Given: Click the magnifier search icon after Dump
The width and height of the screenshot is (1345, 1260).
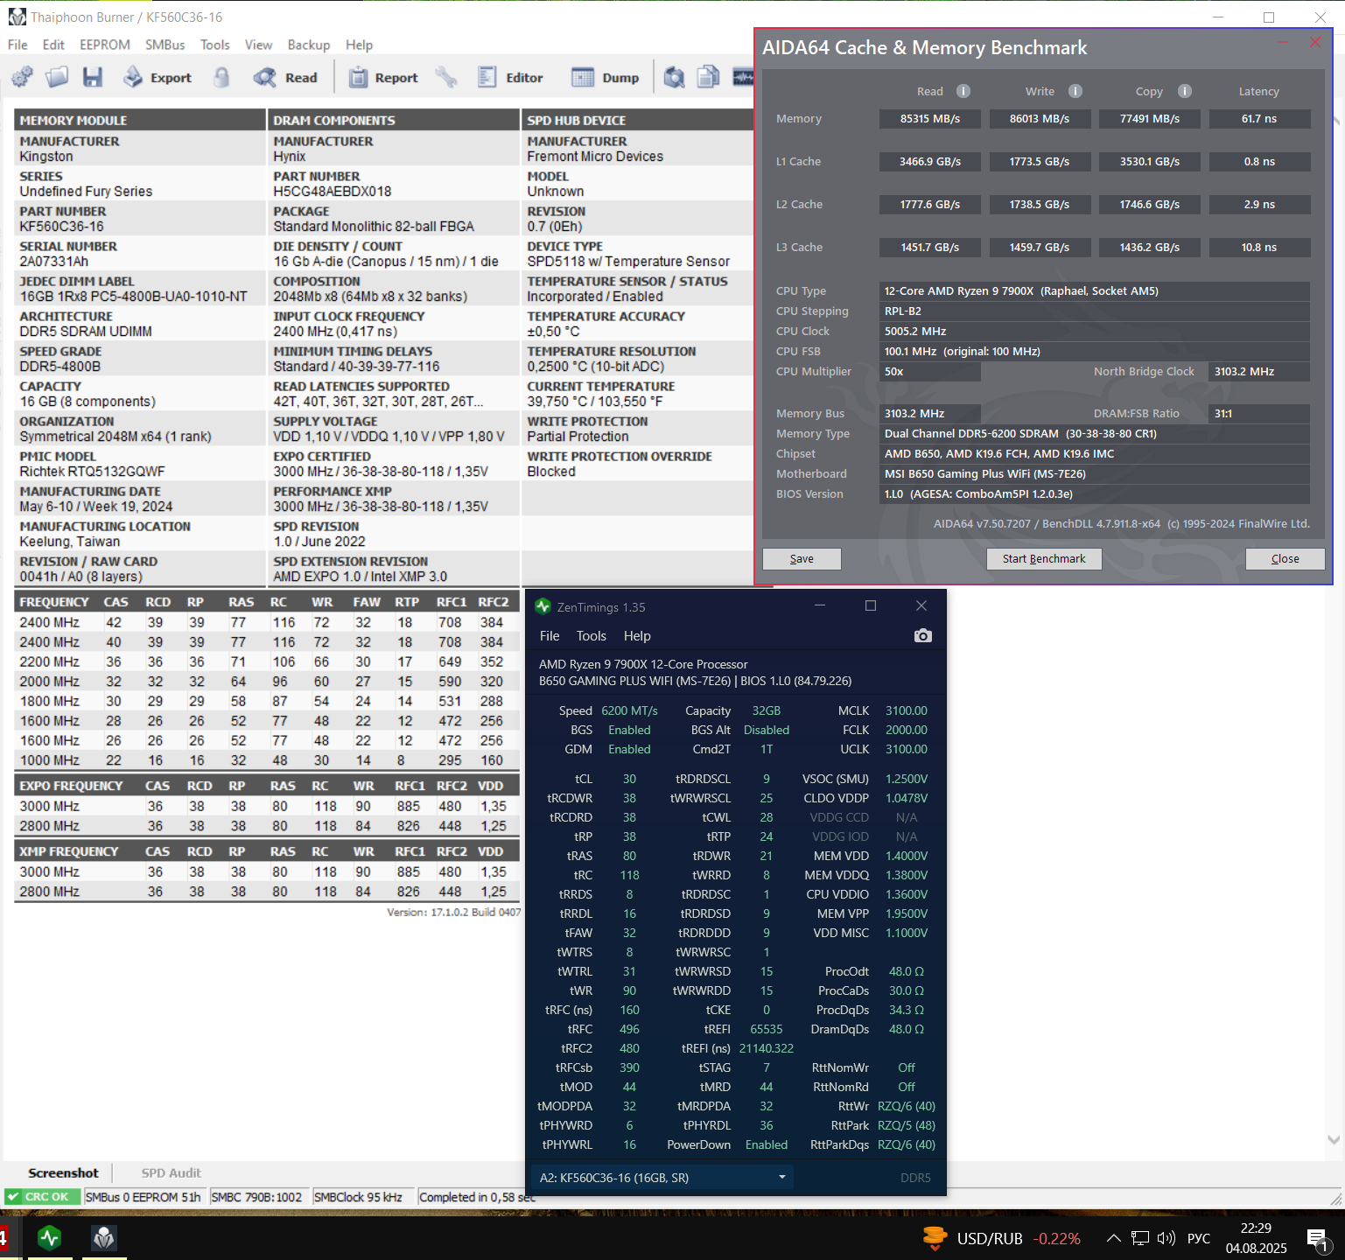Looking at the screenshot, I should click(x=674, y=77).
